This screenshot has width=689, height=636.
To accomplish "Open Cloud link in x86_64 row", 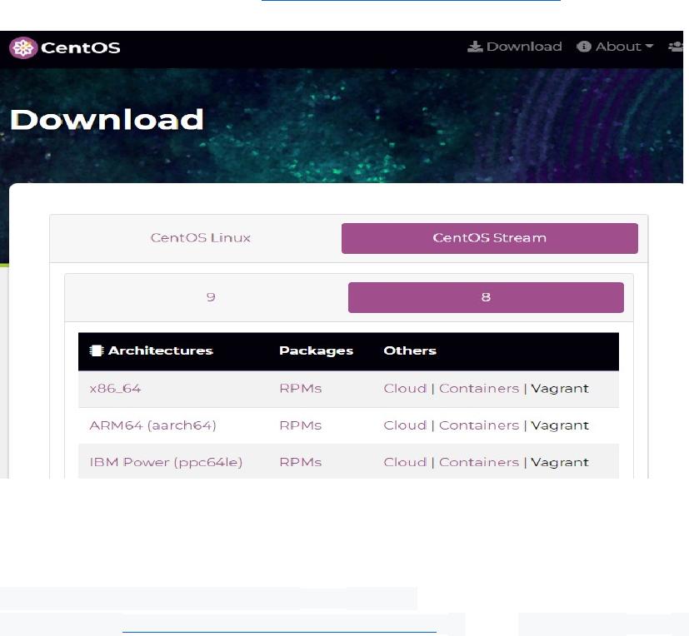I will tap(405, 389).
